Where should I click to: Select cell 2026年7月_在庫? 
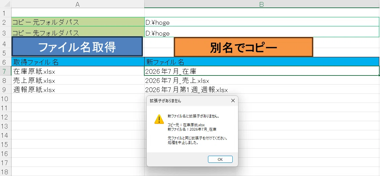(x=262, y=71)
